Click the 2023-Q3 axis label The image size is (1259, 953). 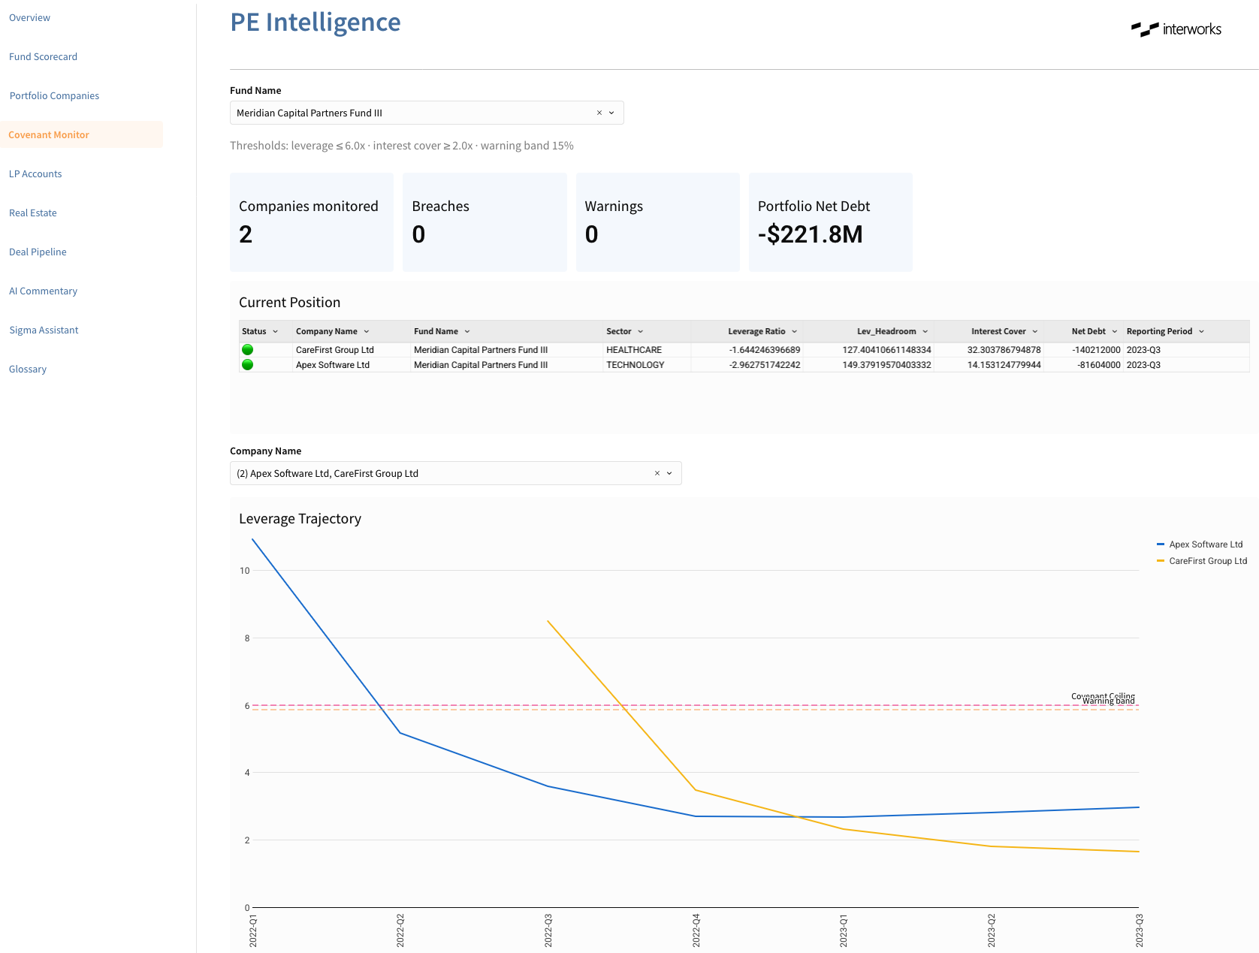click(x=1140, y=930)
